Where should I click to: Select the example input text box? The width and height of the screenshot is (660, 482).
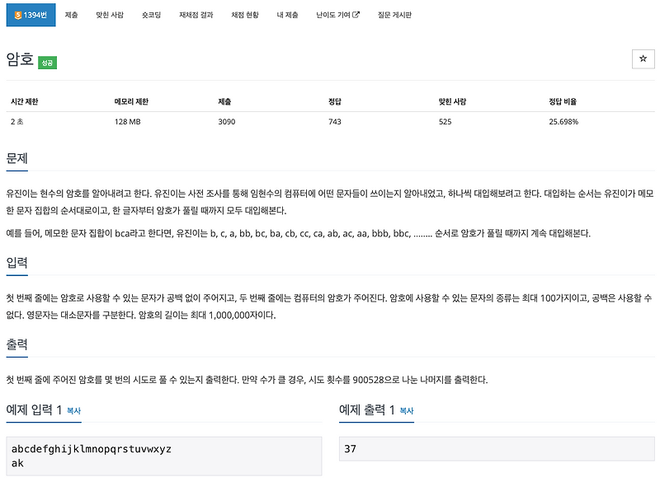165,454
